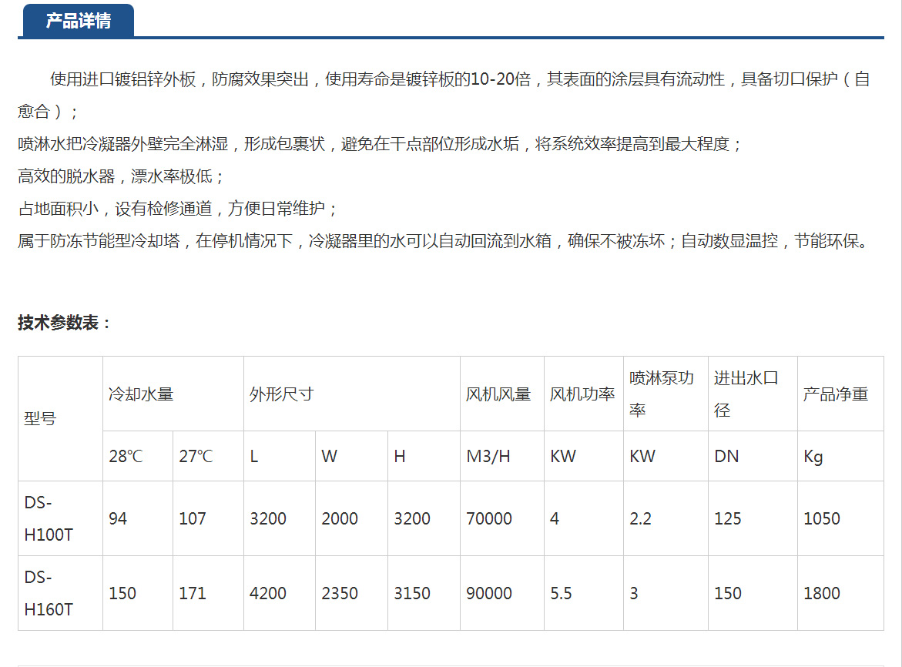
Task: Click the 产品净重 column header
Action: [x=836, y=394]
